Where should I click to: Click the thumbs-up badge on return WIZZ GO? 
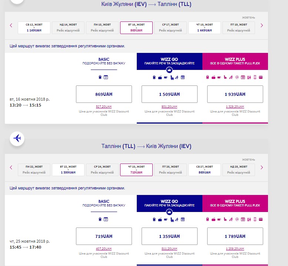pyautogui.click(x=169, y=212)
